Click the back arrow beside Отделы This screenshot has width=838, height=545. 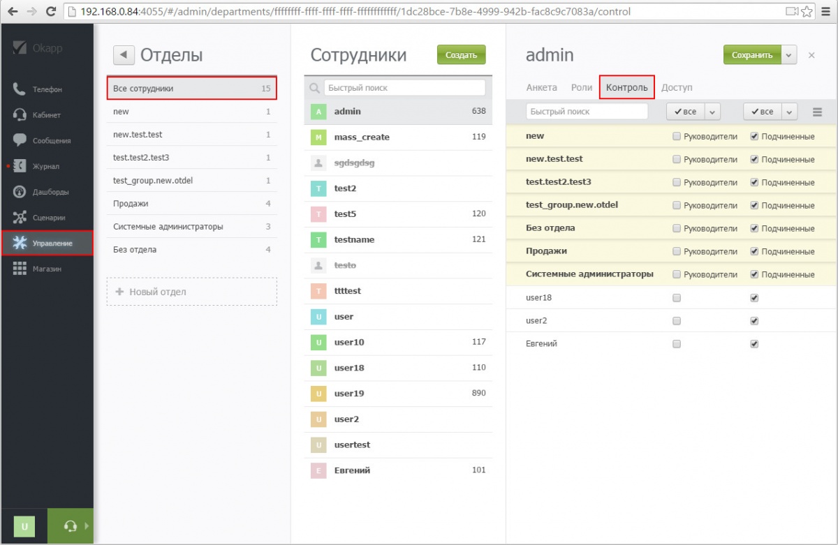pyautogui.click(x=124, y=55)
